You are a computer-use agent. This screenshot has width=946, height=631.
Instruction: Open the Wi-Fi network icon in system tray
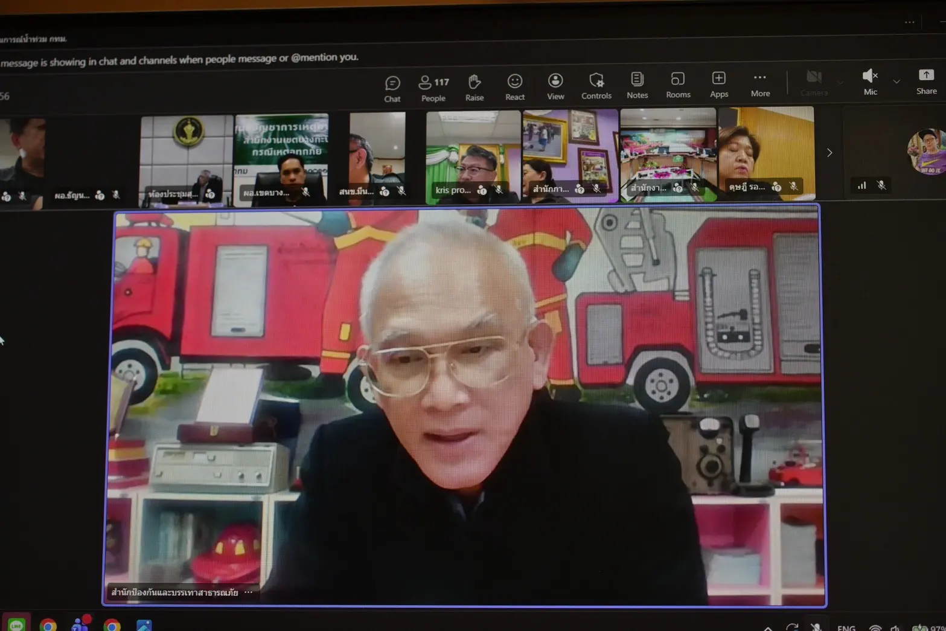(875, 628)
